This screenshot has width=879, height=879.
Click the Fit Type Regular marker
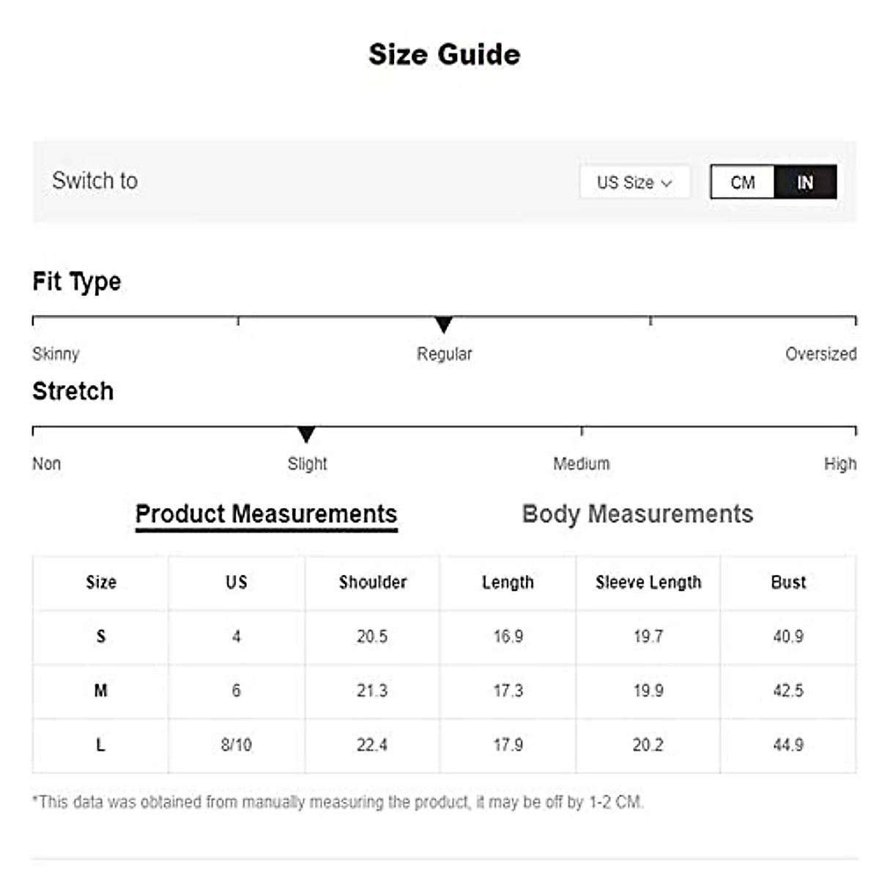coord(443,324)
